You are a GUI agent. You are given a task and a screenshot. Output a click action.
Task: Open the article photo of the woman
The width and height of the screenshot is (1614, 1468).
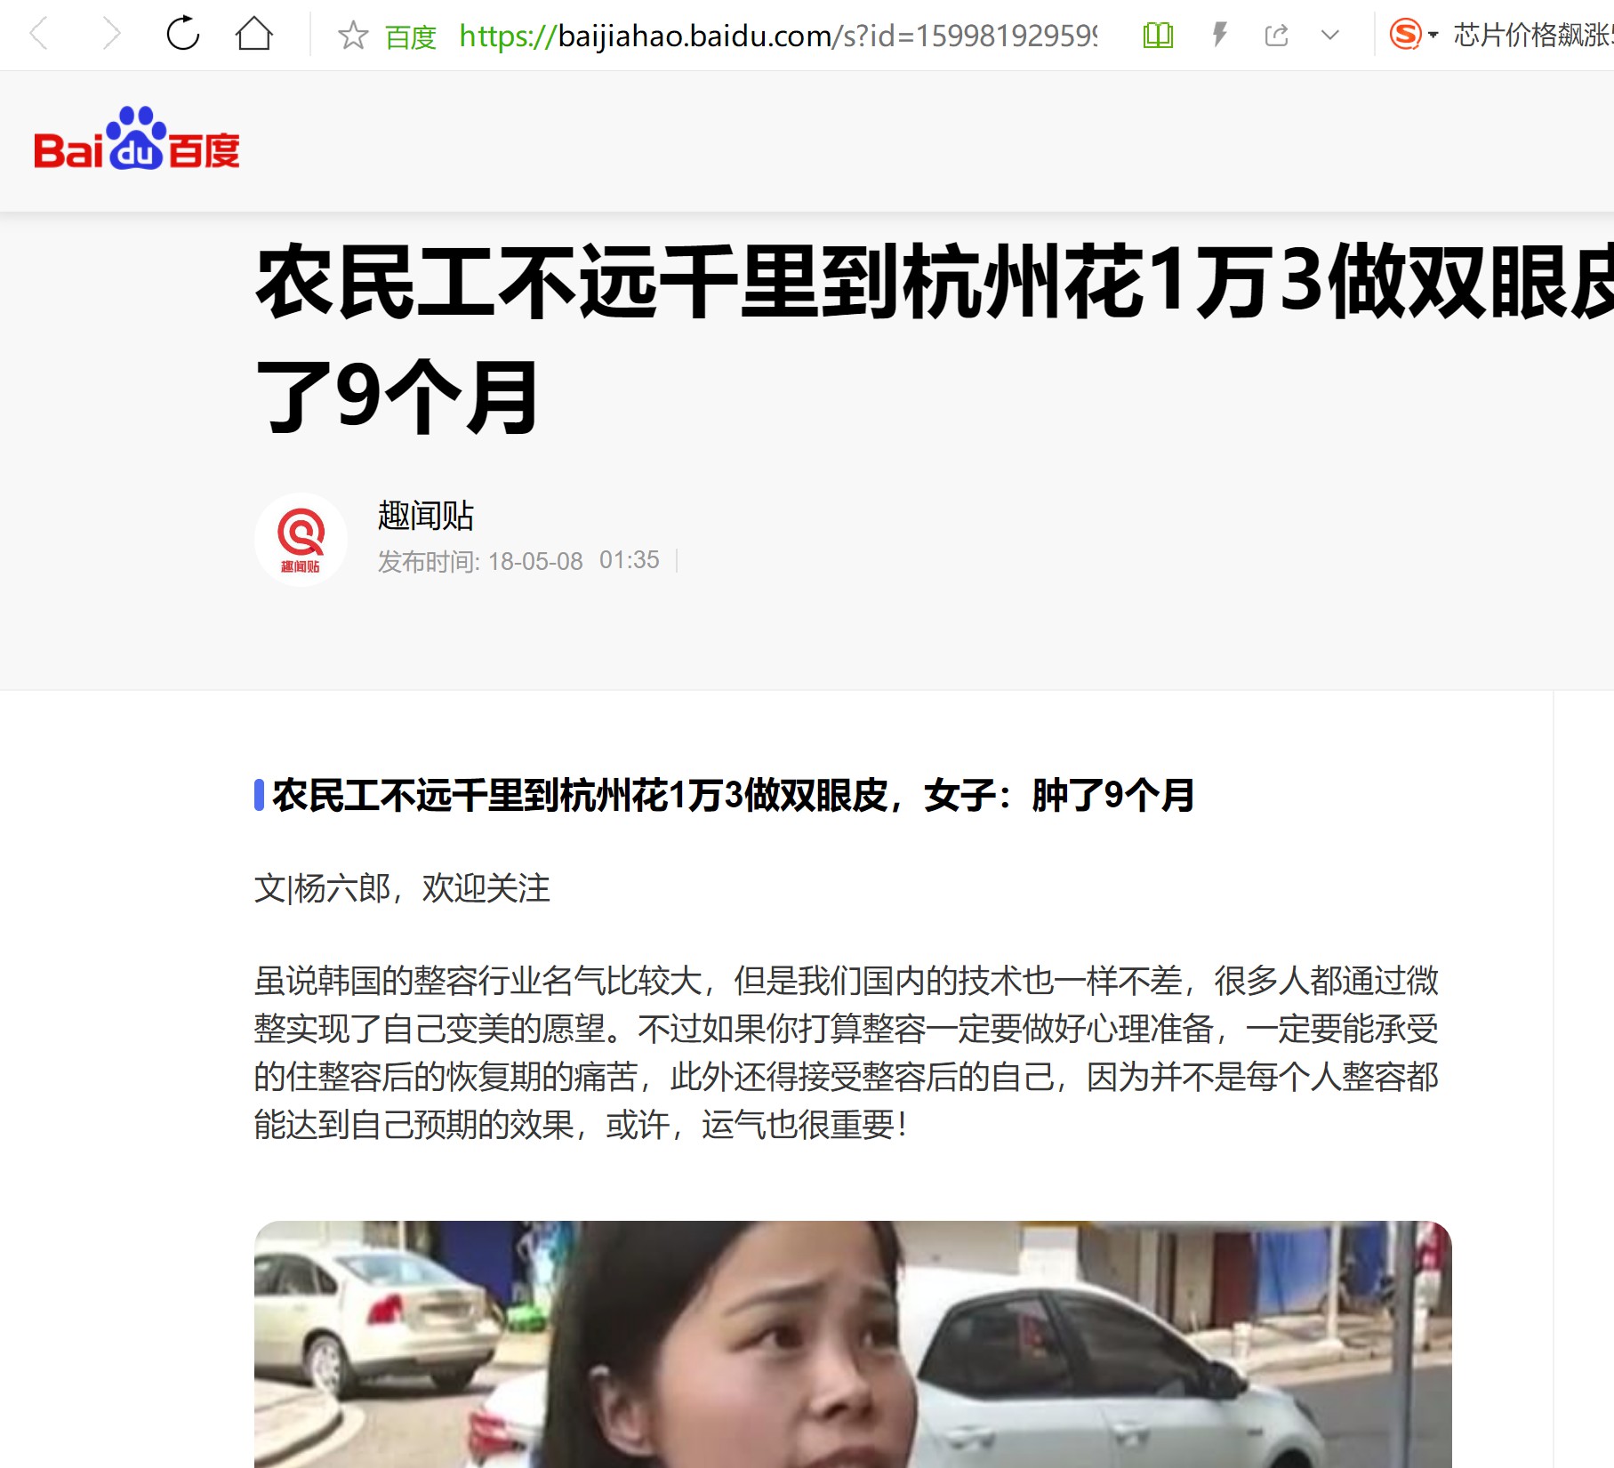tap(853, 1344)
